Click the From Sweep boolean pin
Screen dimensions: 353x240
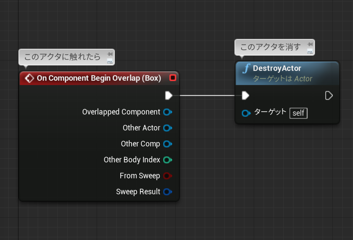[x=168, y=176]
